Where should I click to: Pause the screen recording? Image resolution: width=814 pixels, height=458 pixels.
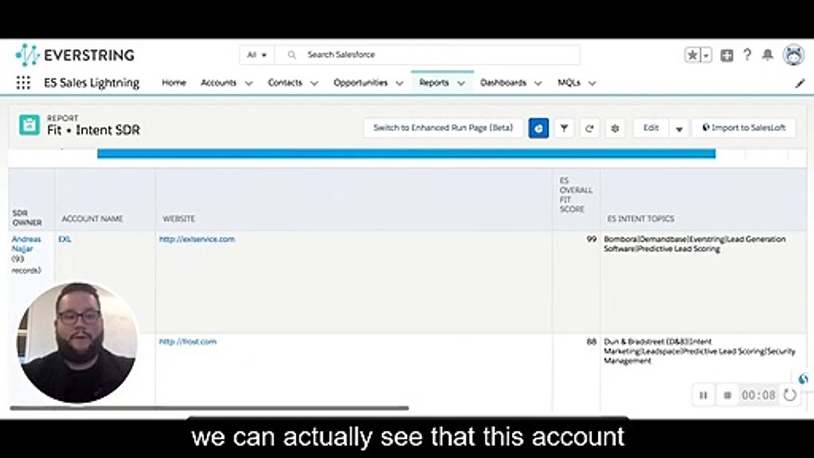[703, 395]
